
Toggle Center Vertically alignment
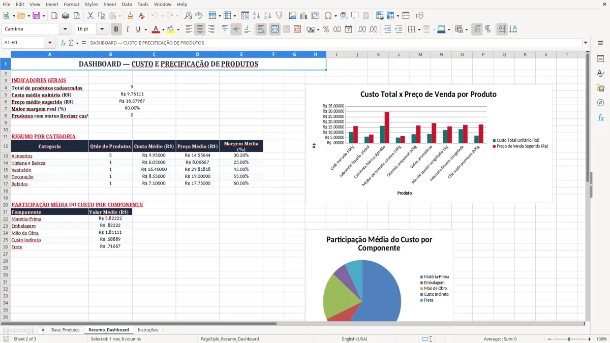pos(236,29)
